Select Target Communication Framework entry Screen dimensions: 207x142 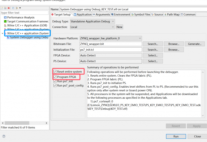click(x=27, y=21)
